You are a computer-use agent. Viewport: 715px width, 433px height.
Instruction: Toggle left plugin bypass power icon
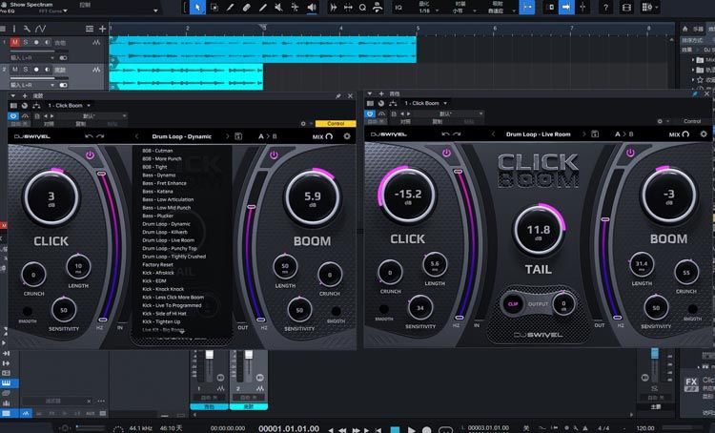[x=13, y=116]
